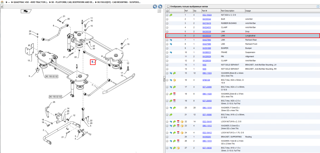Image resolution: width=320 pixels, height=153 pixels.
Task: Toggle circle marker for LINK Longitudinal row
Action: tap(167, 36)
